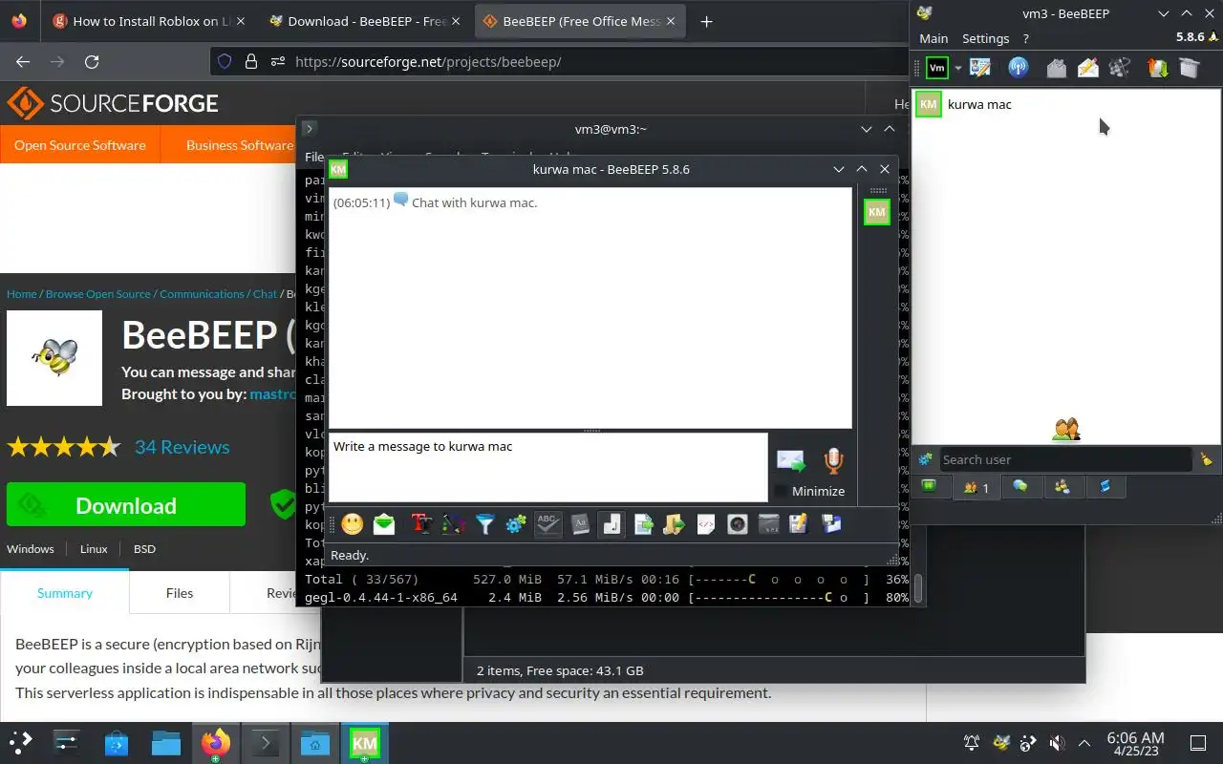Click the send file icon in chat toolbar
This screenshot has width=1223, height=764.
[643, 523]
